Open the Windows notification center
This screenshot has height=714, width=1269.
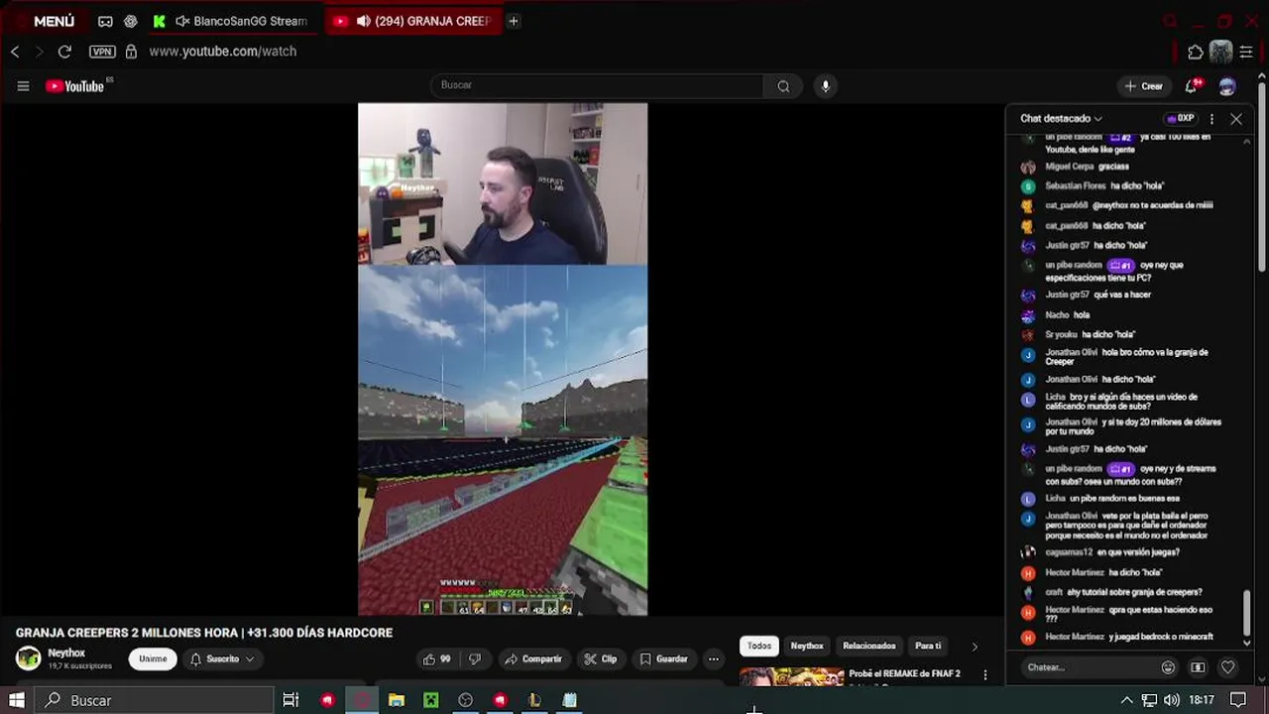[1237, 700]
